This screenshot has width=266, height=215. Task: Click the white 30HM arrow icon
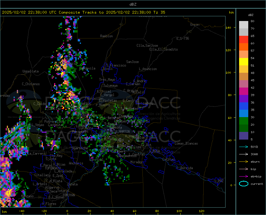(244, 154)
